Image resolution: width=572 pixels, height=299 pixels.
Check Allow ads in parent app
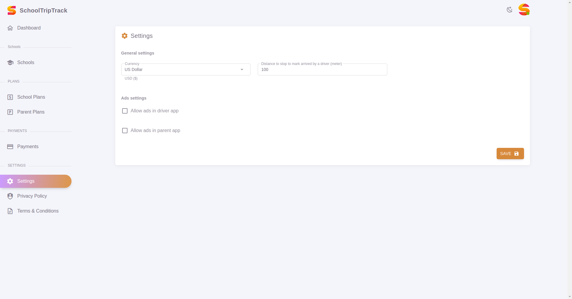[125, 131]
